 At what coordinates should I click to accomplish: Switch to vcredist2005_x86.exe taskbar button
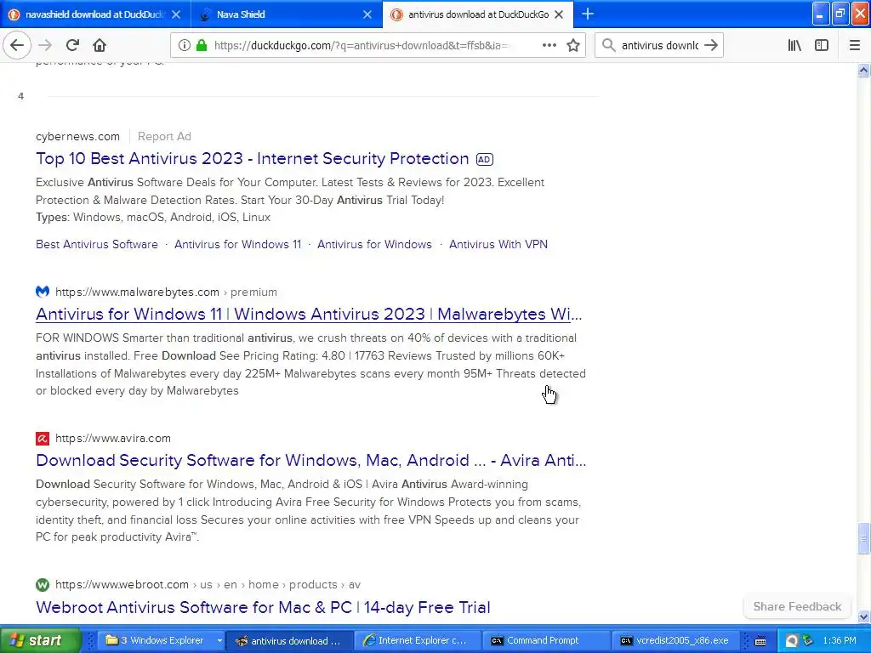(x=675, y=640)
